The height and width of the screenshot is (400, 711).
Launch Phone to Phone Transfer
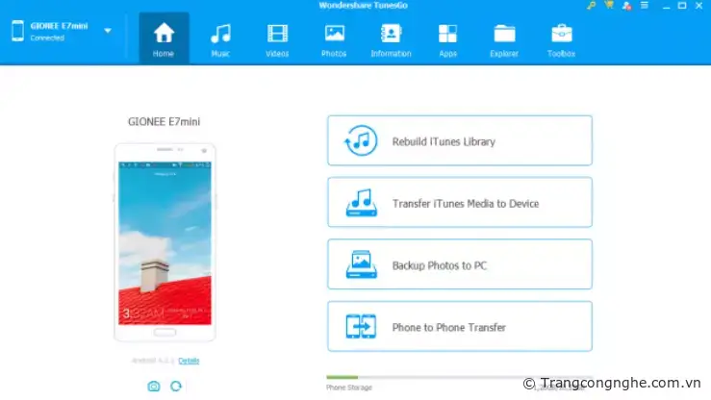click(x=460, y=328)
